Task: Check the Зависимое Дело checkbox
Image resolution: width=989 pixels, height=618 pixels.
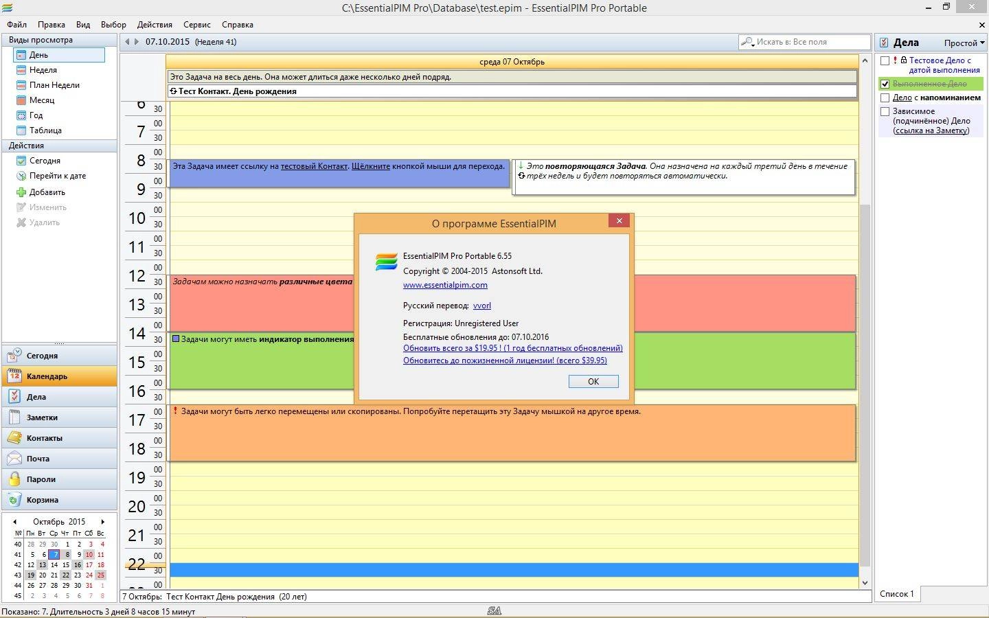Action: pyautogui.click(x=885, y=111)
